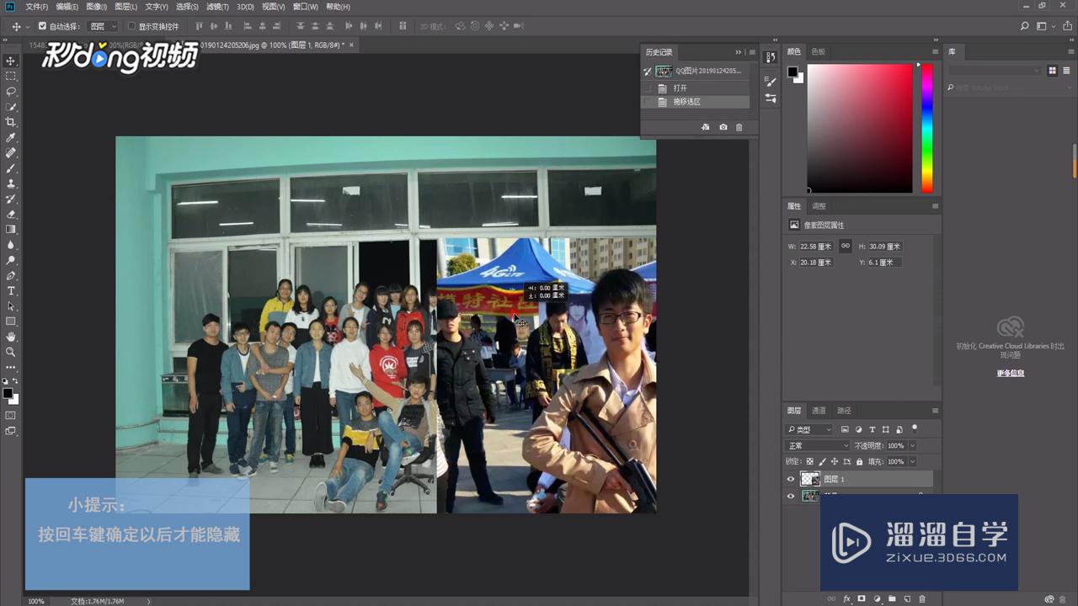The height and width of the screenshot is (606, 1078).
Task: Select the Move tool
Action: pos(11,61)
